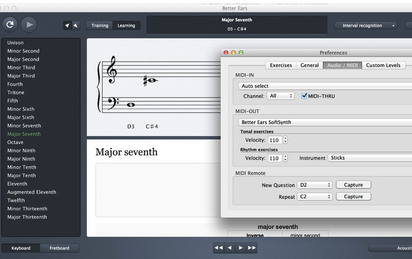Show the Fretboard view
The image size is (412, 259).
pyautogui.click(x=59, y=248)
